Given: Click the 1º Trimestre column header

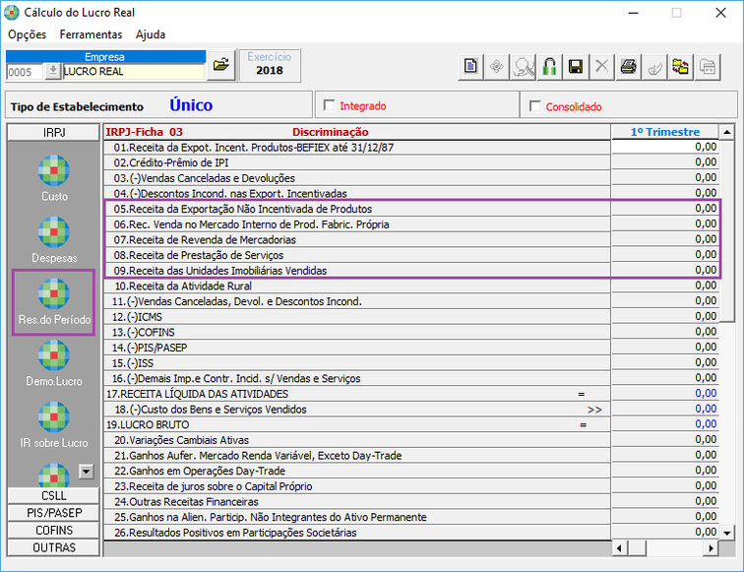Looking at the screenshot, I should 664,132.
